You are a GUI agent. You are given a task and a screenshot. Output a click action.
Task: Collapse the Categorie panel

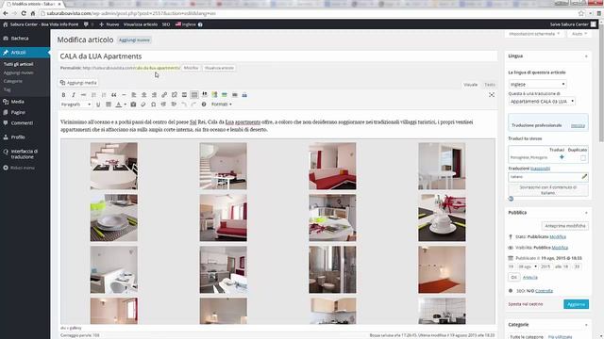click(x=586, y=325)
